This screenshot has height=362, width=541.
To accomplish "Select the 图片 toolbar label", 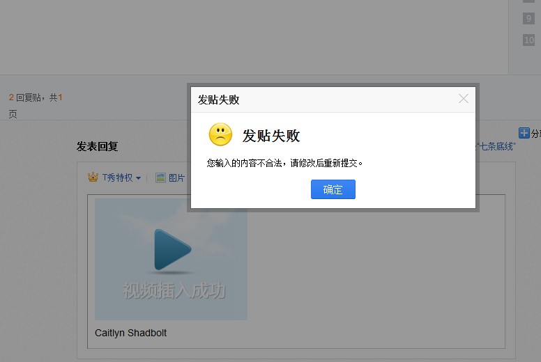I will pyautogui.click(x=176, y=178).
